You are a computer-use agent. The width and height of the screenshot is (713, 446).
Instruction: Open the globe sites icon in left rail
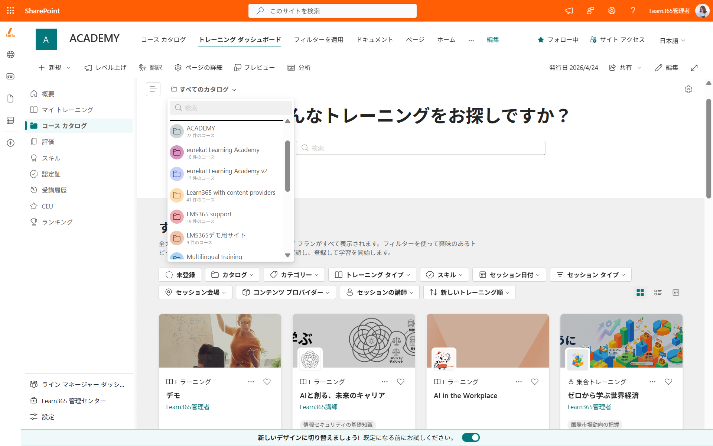tap(10, 55)
